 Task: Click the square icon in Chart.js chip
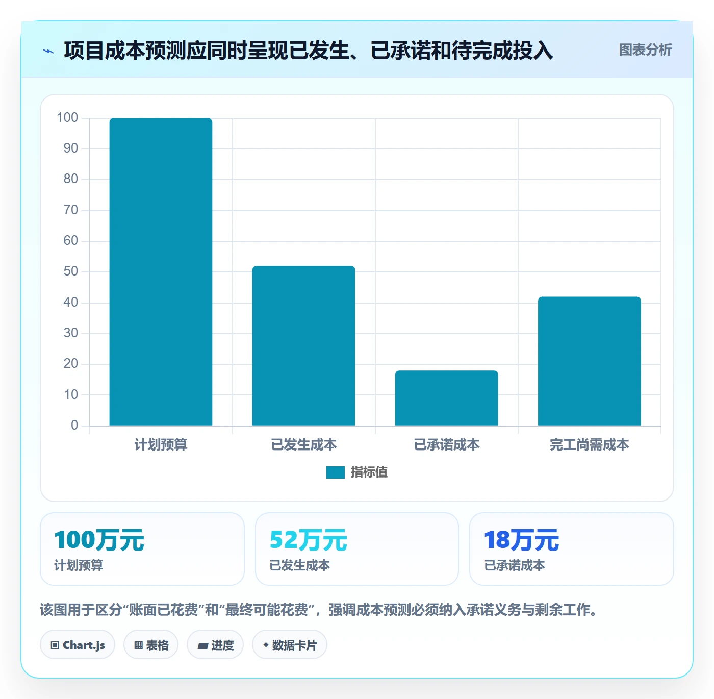coord(55,645)
